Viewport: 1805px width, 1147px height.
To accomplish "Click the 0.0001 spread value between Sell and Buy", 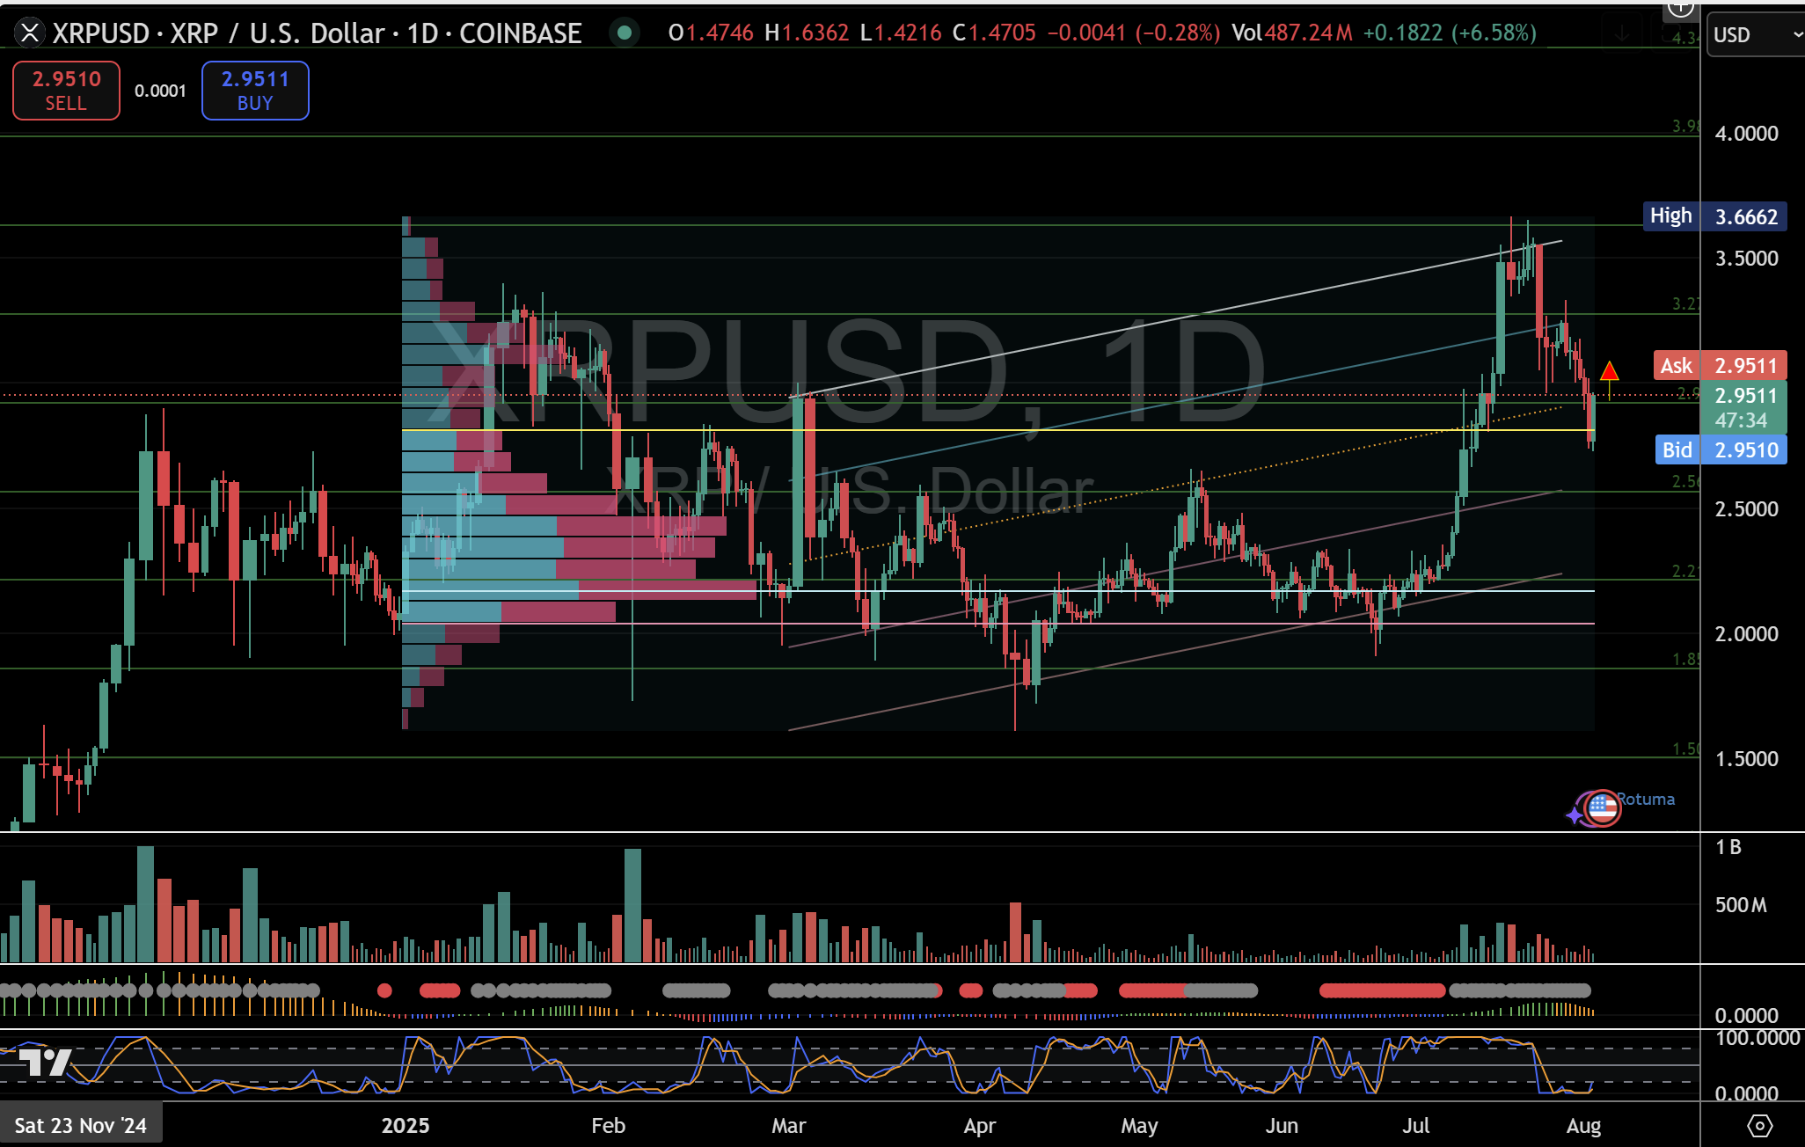I will tap(161, 90).
